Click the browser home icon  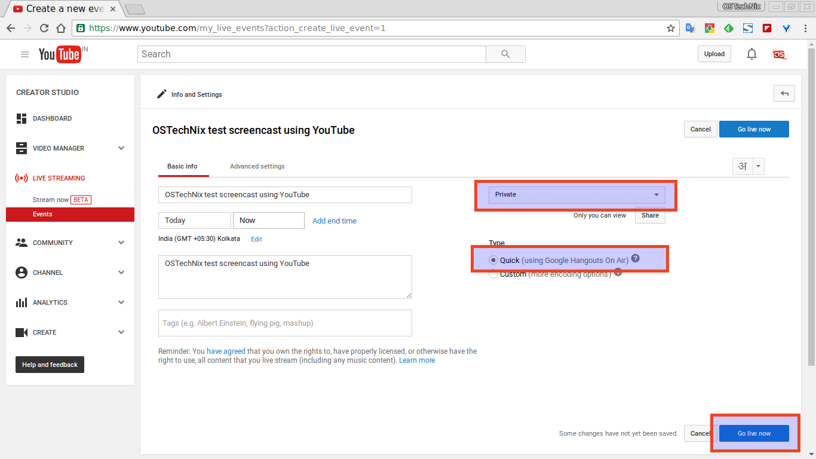coord(61,28)
